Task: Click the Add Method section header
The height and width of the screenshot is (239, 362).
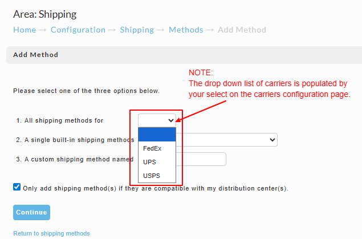Action: (x=184, y=55)
